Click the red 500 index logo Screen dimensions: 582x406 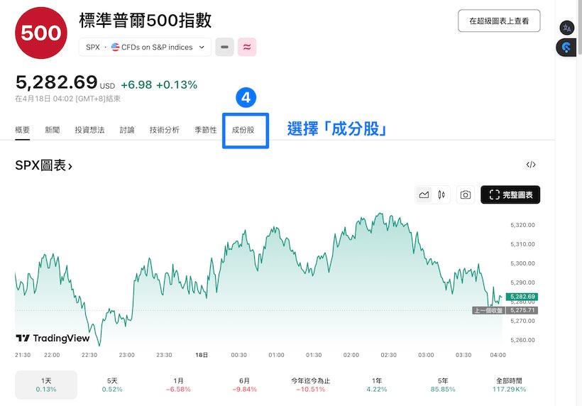pyautogui.click(x=41, y=33)
